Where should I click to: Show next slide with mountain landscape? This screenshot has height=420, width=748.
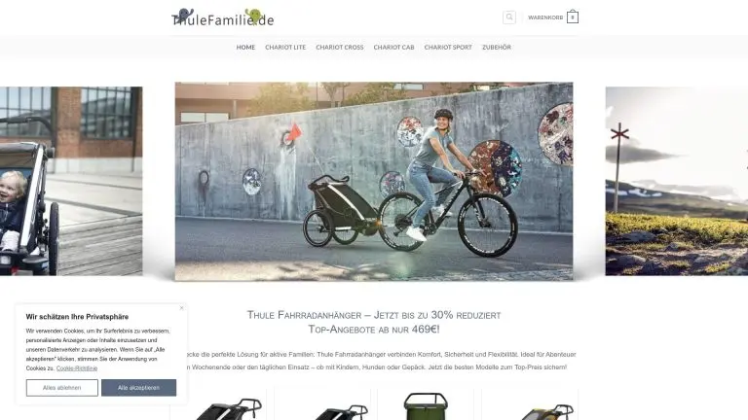coord(677,181)
